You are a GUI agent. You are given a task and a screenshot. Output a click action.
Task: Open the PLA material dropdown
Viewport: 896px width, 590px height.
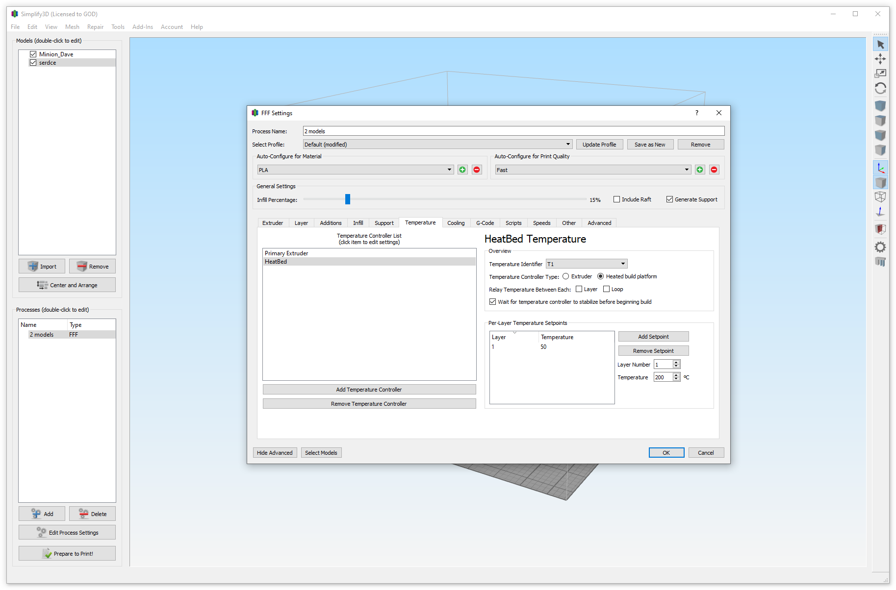pyautogui.click(x=356, y=170)
